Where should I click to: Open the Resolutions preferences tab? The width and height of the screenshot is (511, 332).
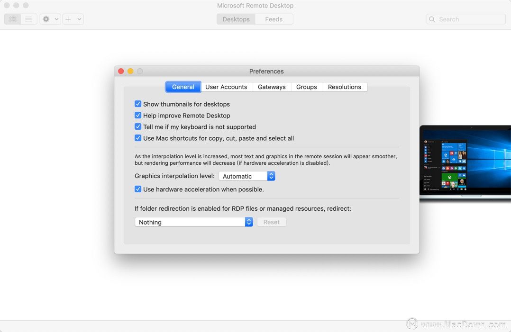[345, 87]
